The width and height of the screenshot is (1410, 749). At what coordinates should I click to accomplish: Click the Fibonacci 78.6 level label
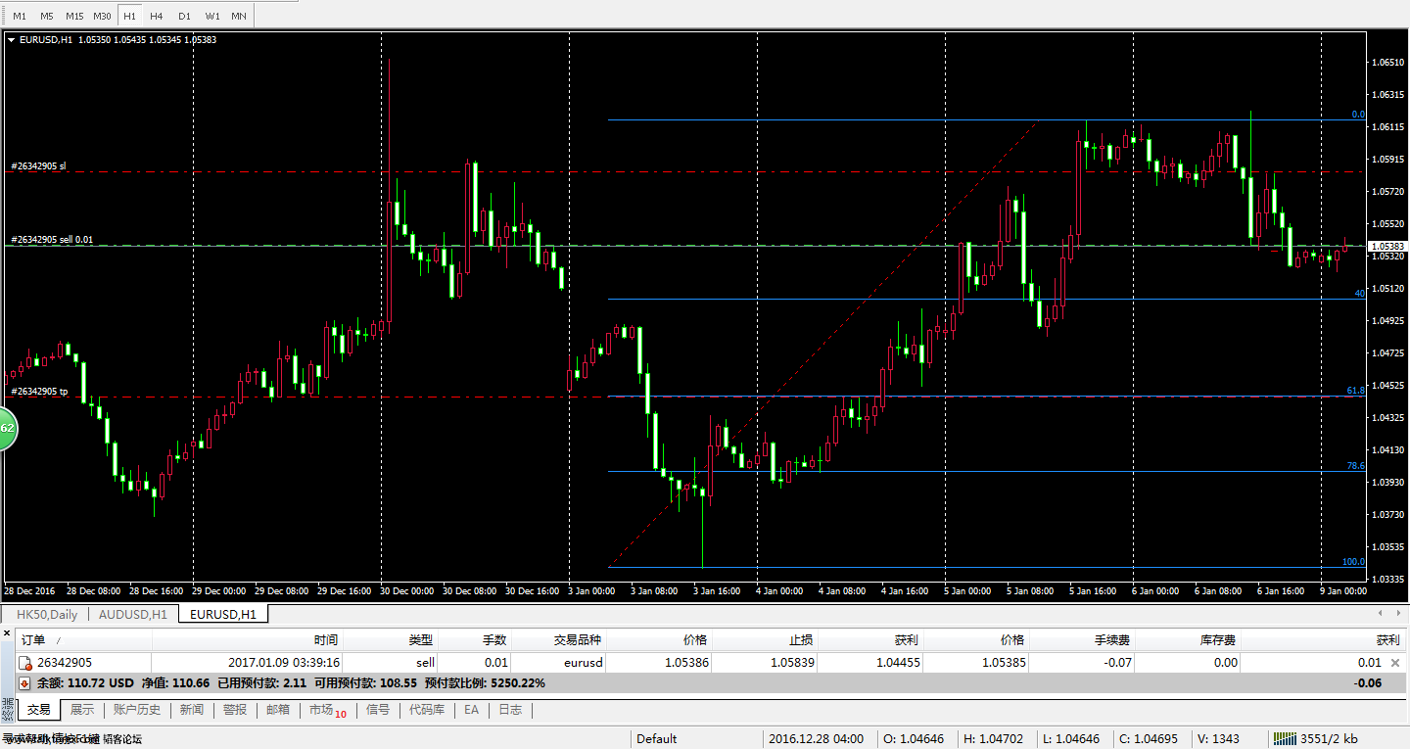pos(1356,466)
